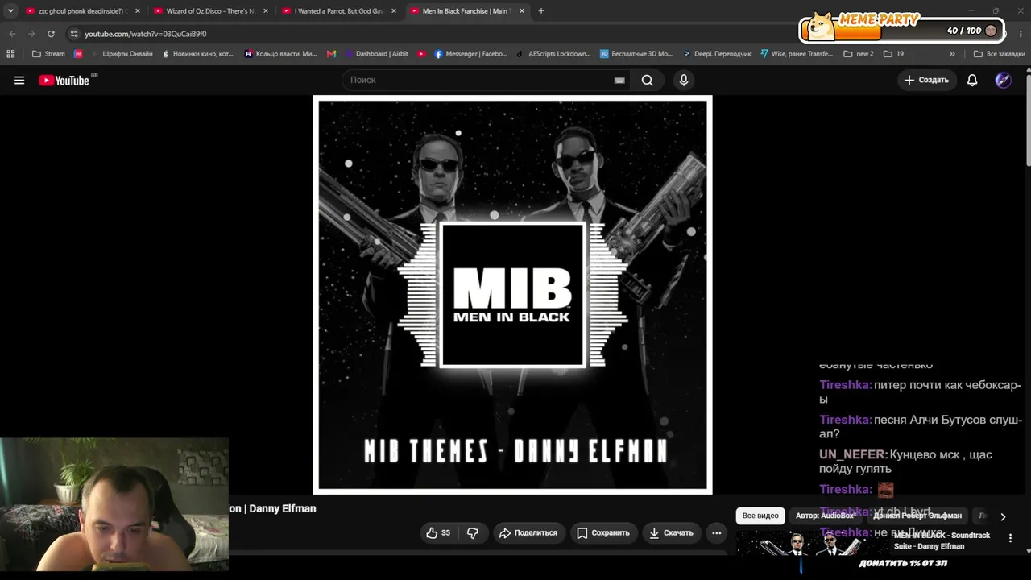The image size is (1031, 580).
Task: Start voice search with the microphone icon
Action: [x=684, y=80]
